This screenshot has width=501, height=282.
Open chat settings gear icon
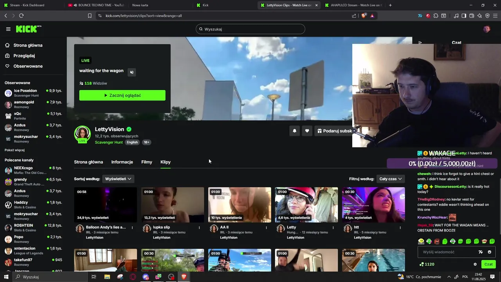475,264
